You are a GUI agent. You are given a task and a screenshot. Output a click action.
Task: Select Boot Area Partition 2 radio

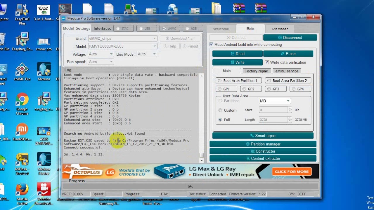(269, 81)
